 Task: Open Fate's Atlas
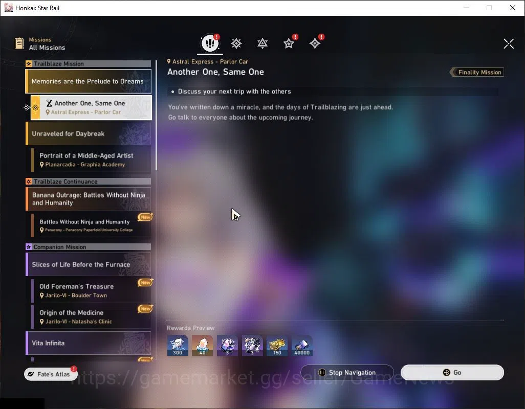51,374
